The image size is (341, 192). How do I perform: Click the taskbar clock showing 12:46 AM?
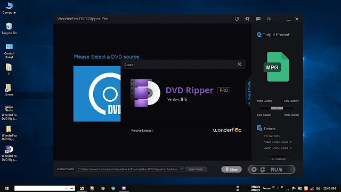pyautogui.click(x=329, y=188)
